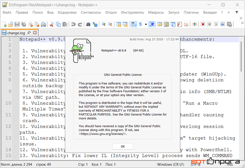
Task: Redo the action via toolbar arrow
Action: pos(80,24)
